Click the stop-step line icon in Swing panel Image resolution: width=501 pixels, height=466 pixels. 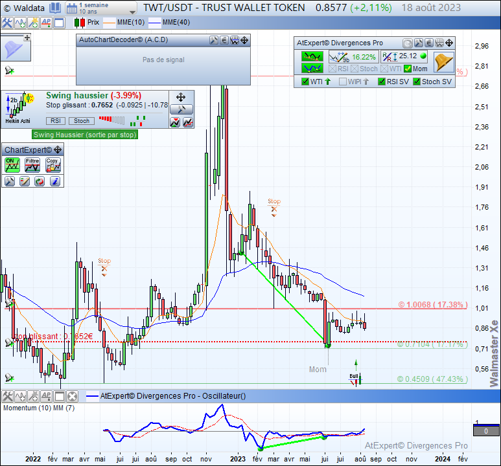[188, 122]
